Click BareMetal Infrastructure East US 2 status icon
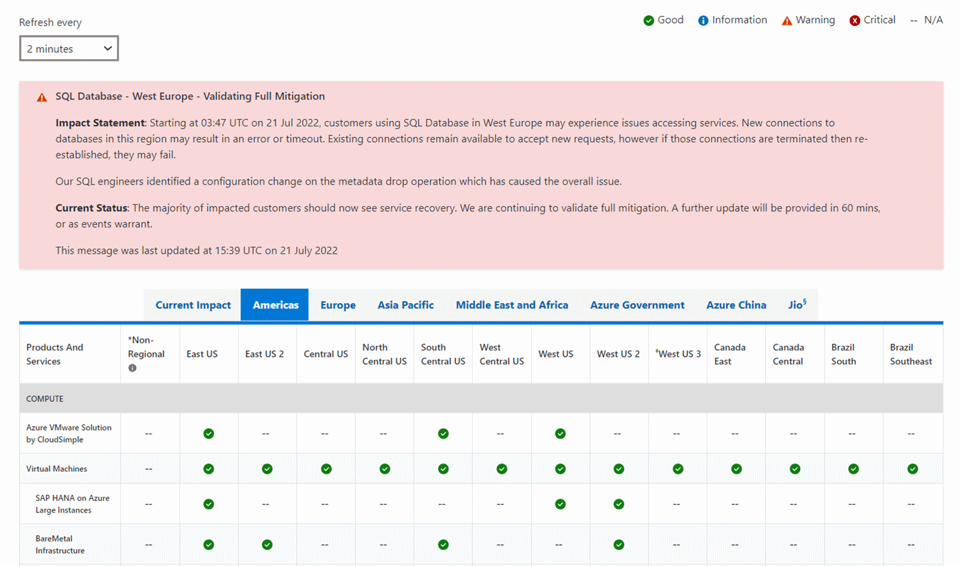This screenshot has height=566, width=960. (267, 545)
